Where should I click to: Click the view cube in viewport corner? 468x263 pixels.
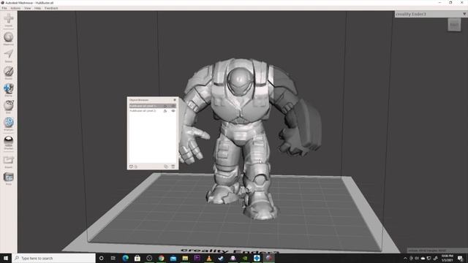pos(454,25)
